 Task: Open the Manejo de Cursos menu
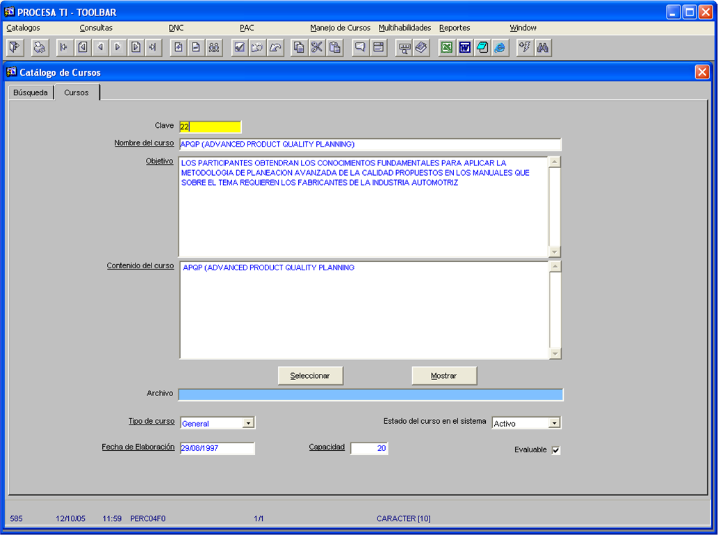click(x=340, y=28)
